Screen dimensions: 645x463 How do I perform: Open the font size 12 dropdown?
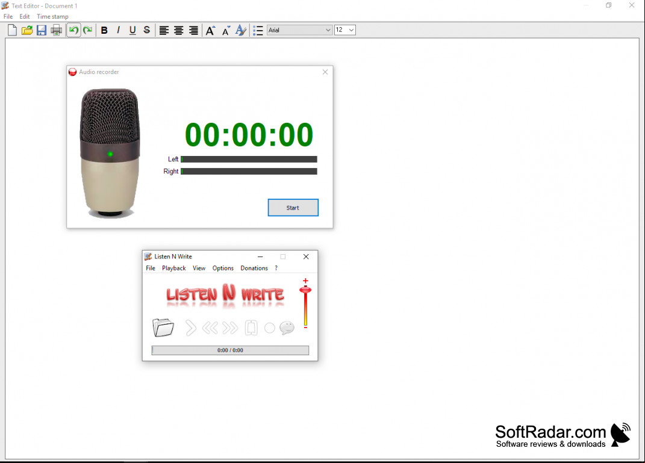(x=344, y=30)
